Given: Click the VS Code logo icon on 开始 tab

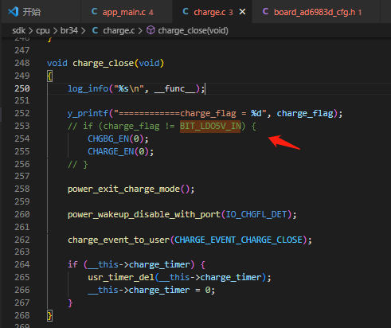Looking at the screenshot, I should [13, 12].
